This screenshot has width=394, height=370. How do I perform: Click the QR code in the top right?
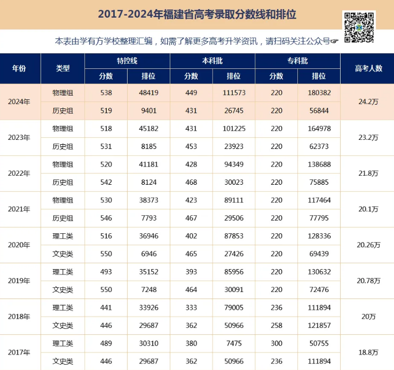pos(359,27)
